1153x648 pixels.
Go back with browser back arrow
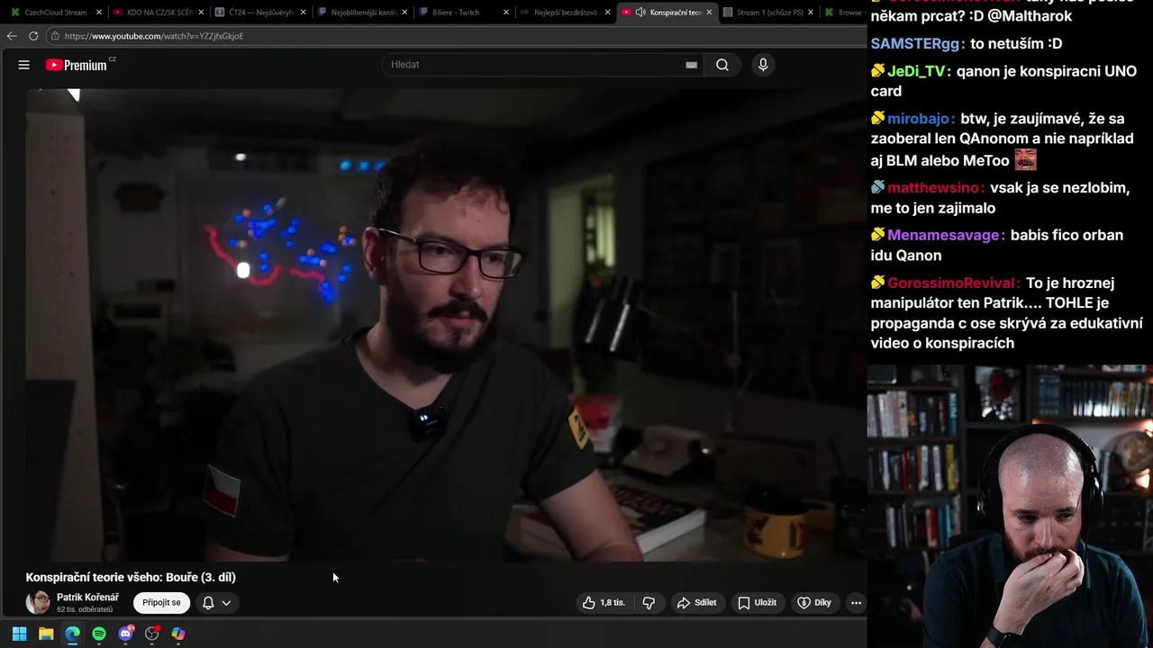12,36
